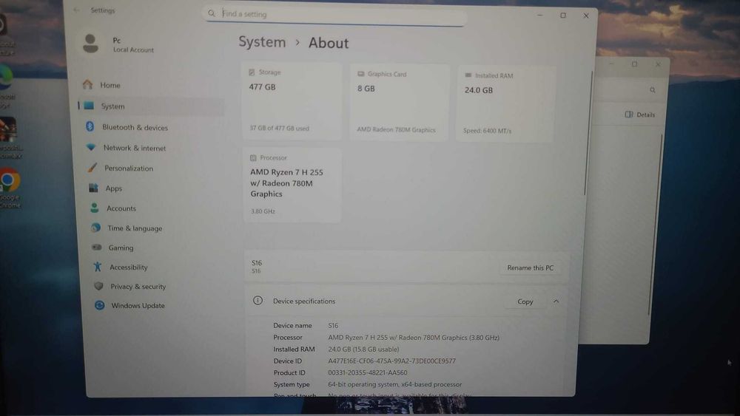Click search icon in background window
The width and height of the screenshot is (740, 416).
point(653,90)
